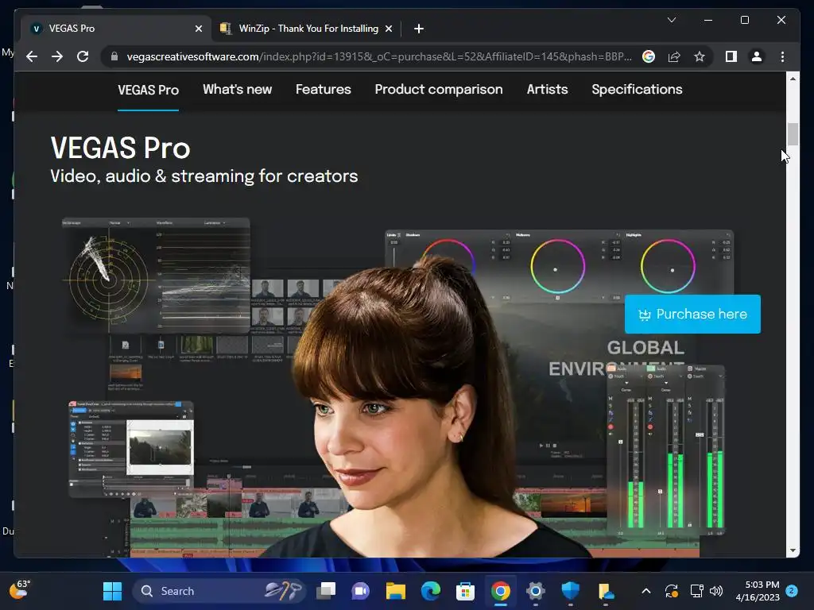
Task: Click the address bar URL
Action: click(379, 56)
